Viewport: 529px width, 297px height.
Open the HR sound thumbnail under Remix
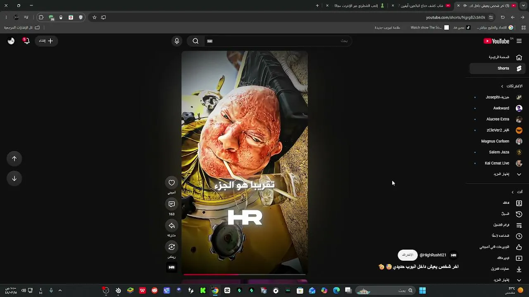pos(172,267)
